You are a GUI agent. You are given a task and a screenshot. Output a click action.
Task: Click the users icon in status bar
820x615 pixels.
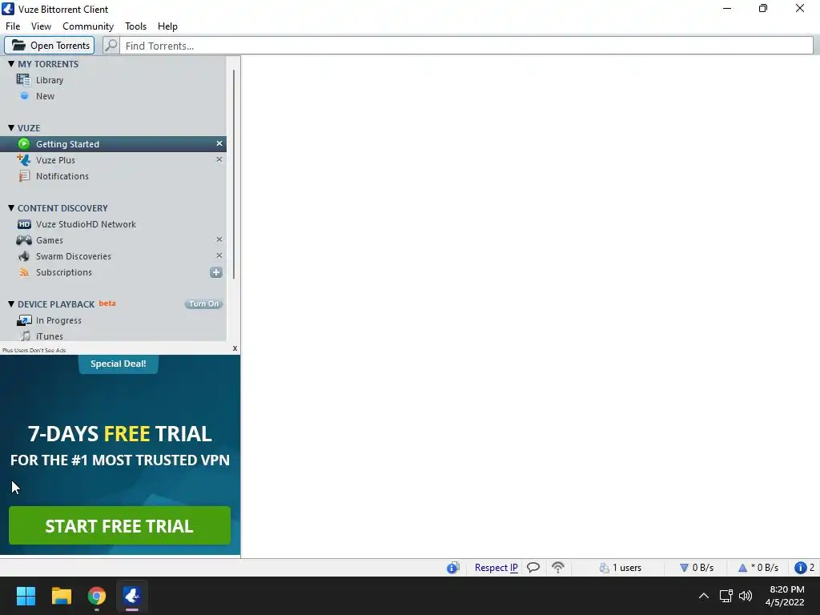pos(604,568)
